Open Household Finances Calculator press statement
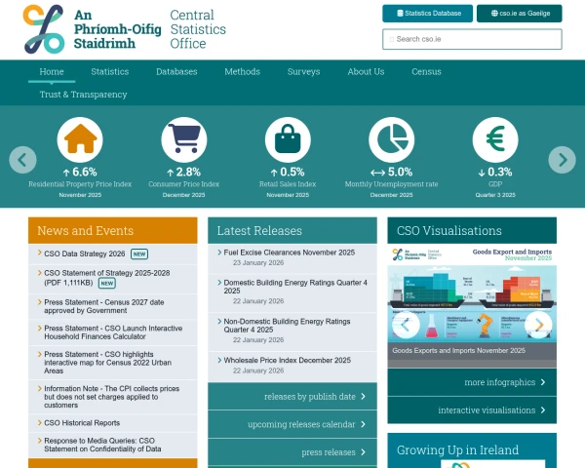Viewport: 585px width, 468px height. click(x=113, y=332)
